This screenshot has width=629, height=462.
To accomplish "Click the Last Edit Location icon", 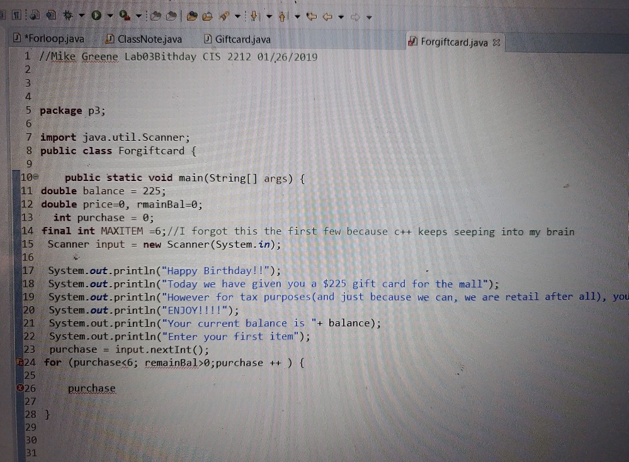I will point(311,14).
